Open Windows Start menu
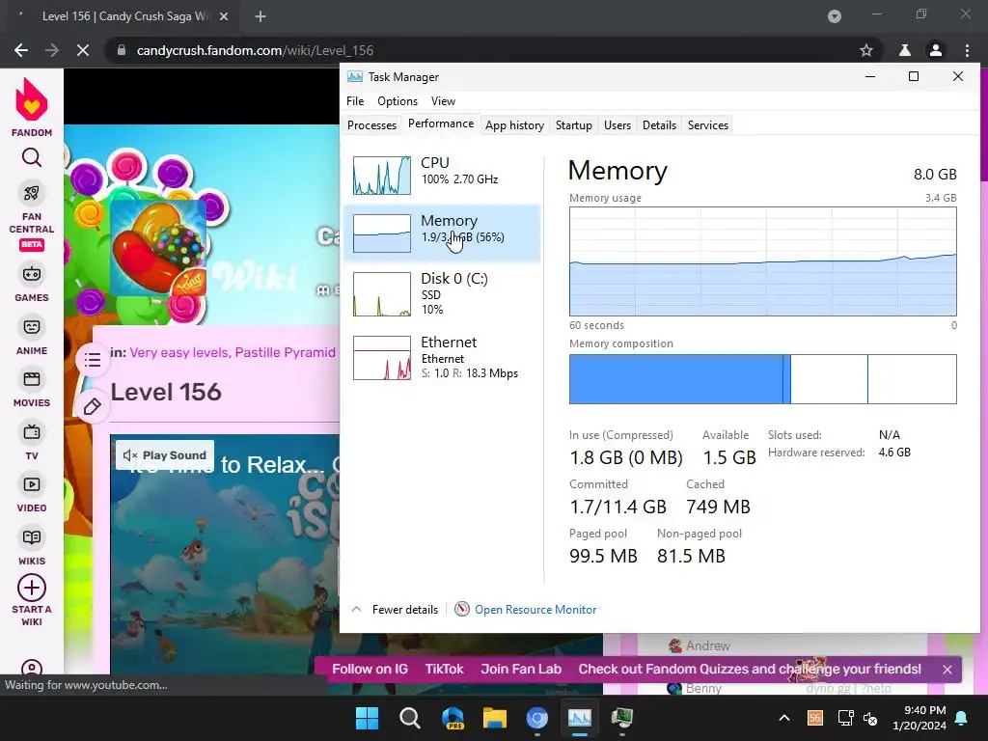Viewport: 988px width, 741px height. [367, 718]
